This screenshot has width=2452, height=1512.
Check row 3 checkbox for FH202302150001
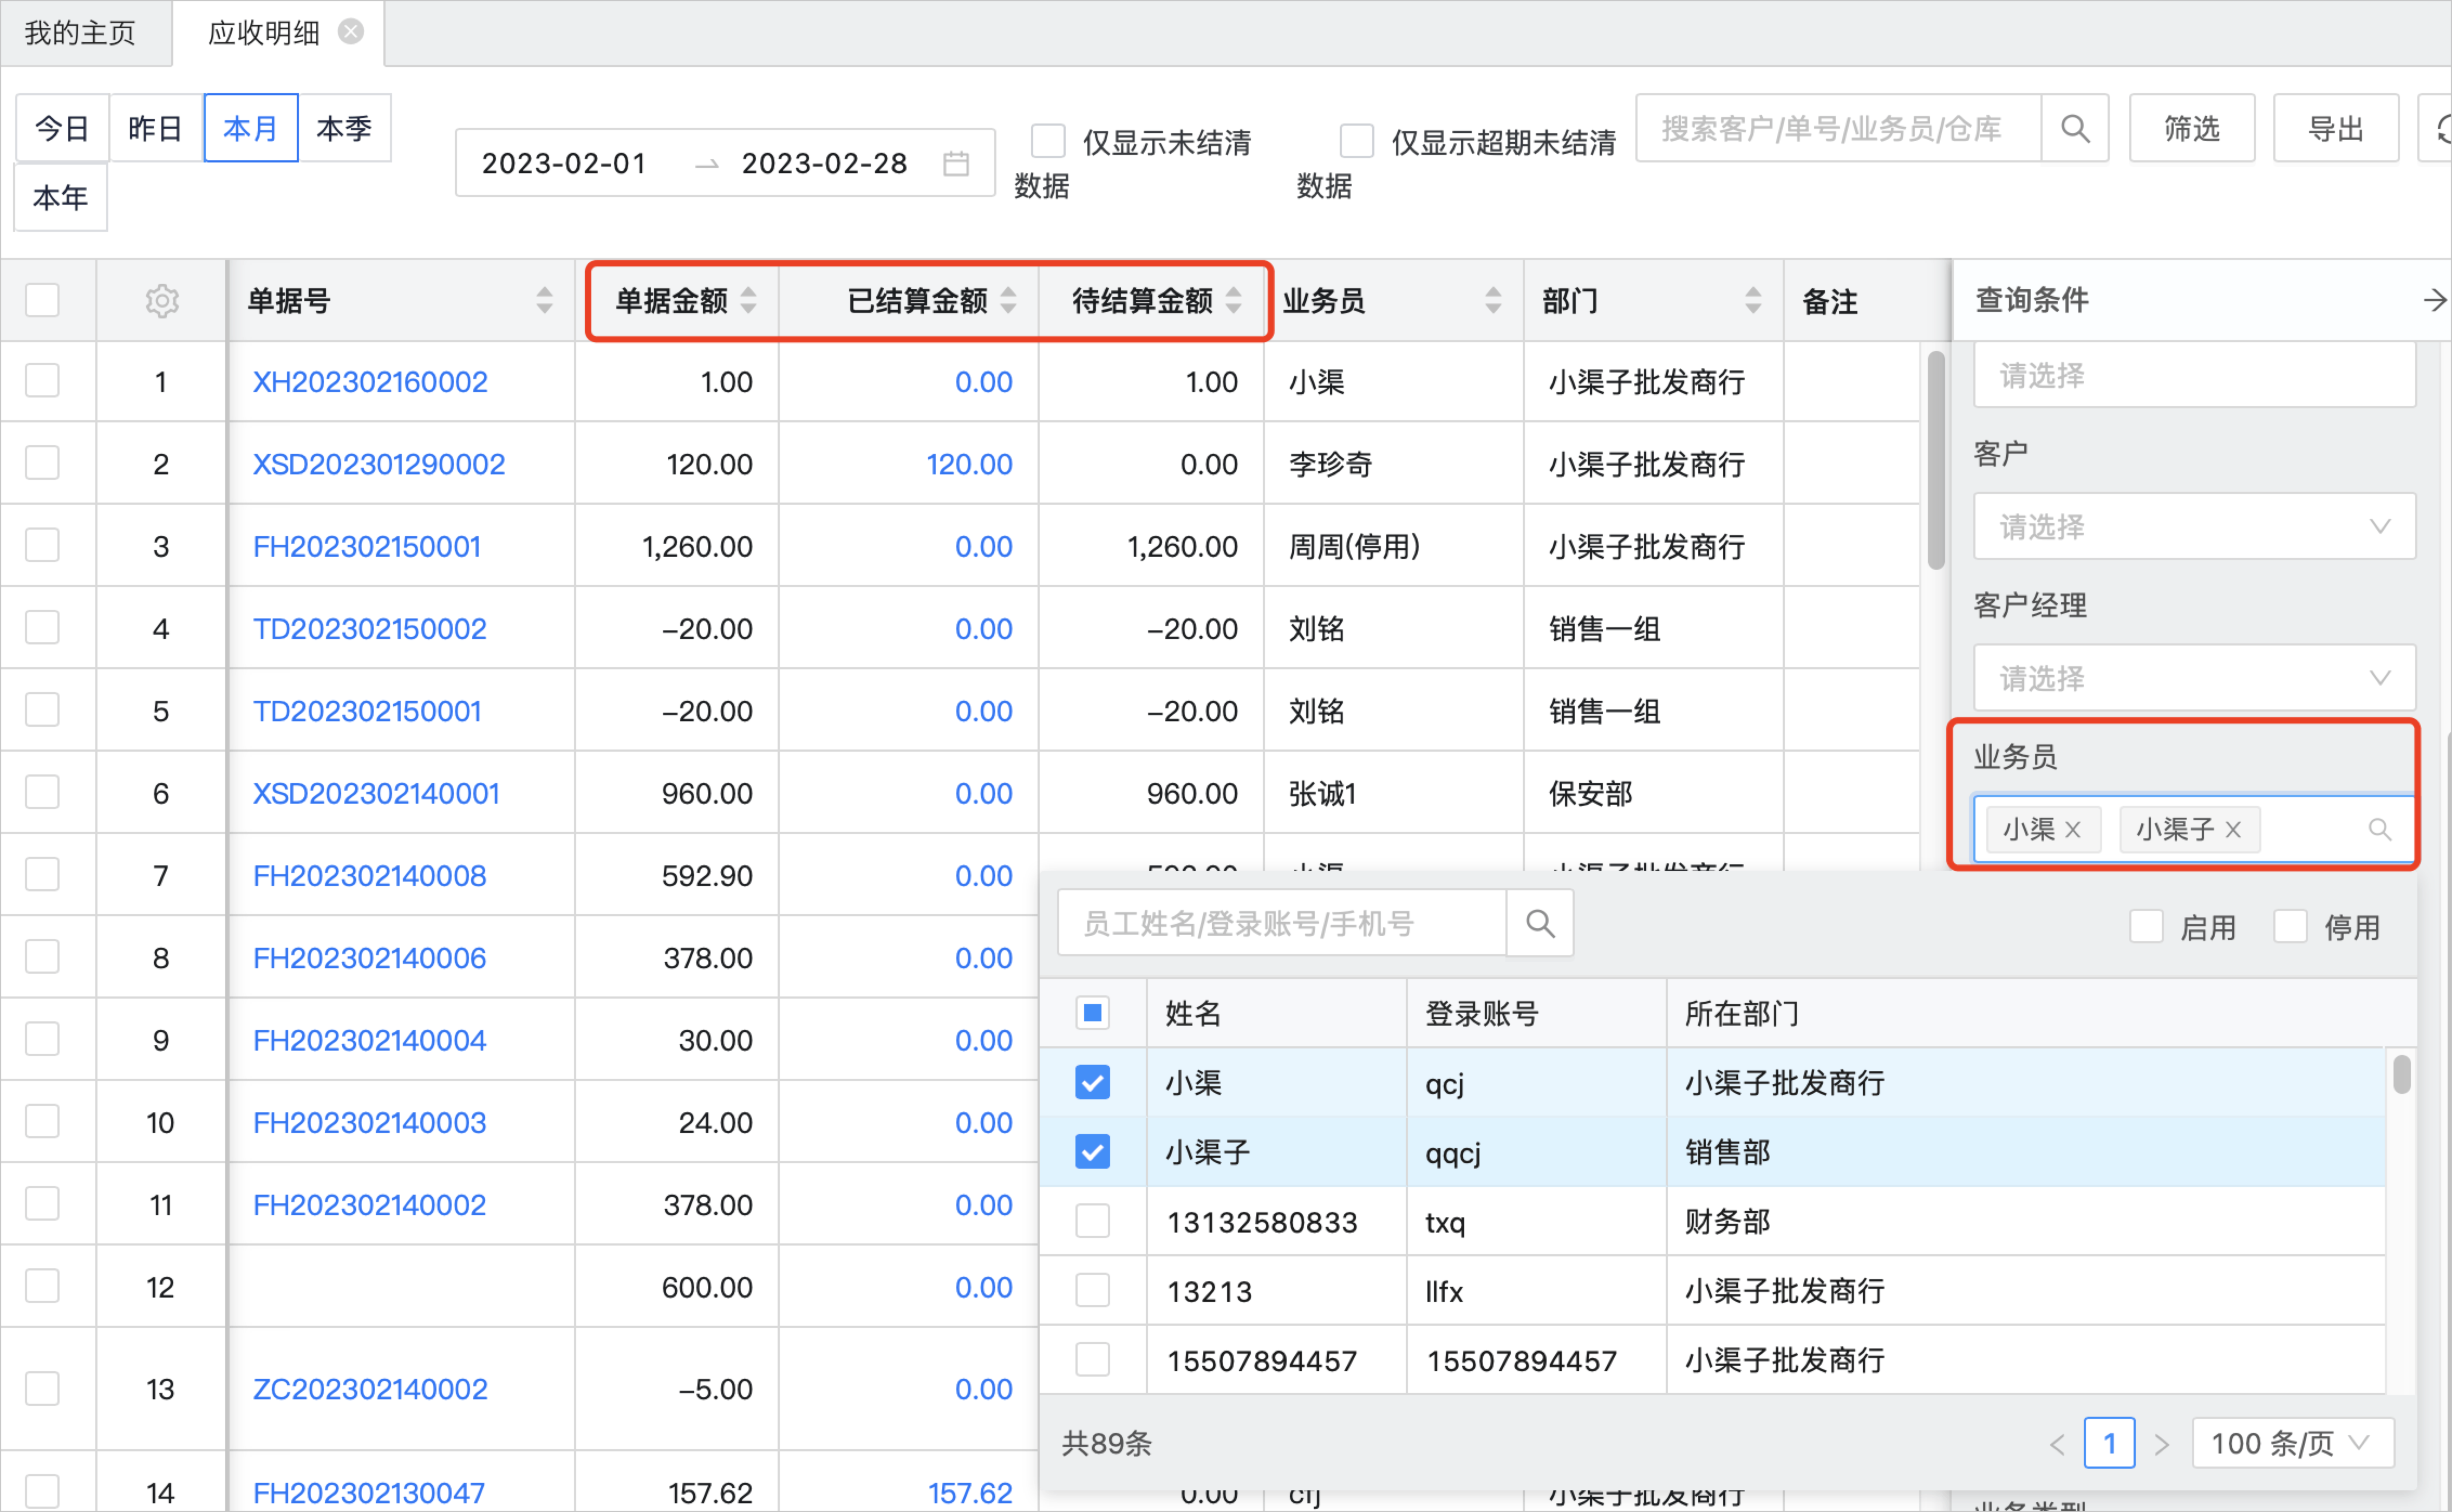[42, 546]
